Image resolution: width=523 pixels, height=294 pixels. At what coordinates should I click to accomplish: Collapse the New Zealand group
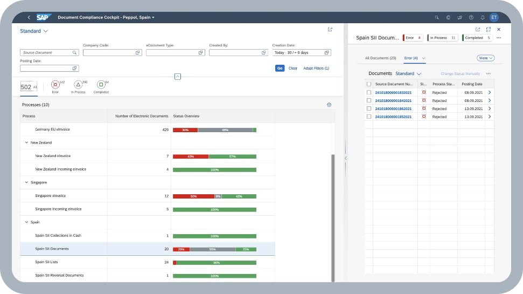(27, 142)
